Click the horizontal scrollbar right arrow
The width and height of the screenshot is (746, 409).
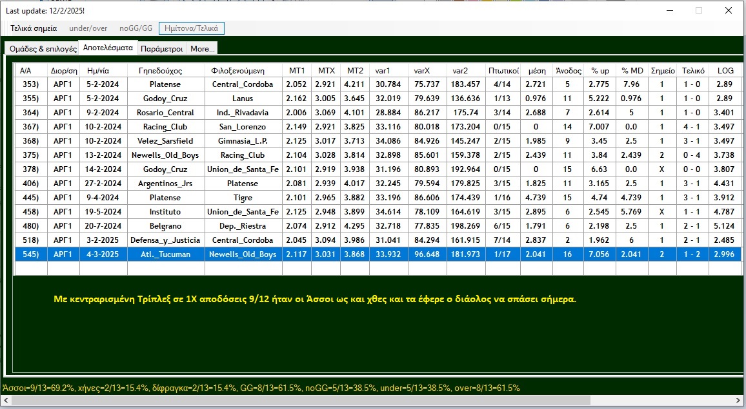coord(740,401)
